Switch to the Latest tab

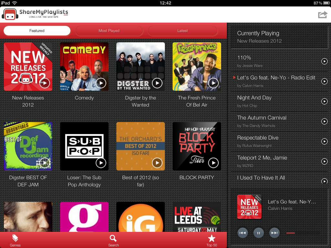182,31
